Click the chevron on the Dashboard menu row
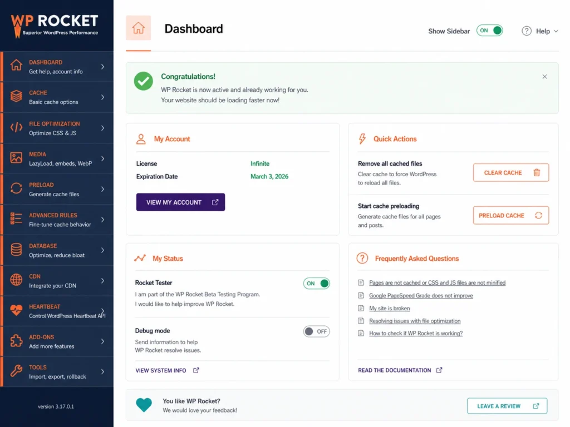Image resolution: width=570 pixels, height=427 pixels. click(x=103, y=67)
